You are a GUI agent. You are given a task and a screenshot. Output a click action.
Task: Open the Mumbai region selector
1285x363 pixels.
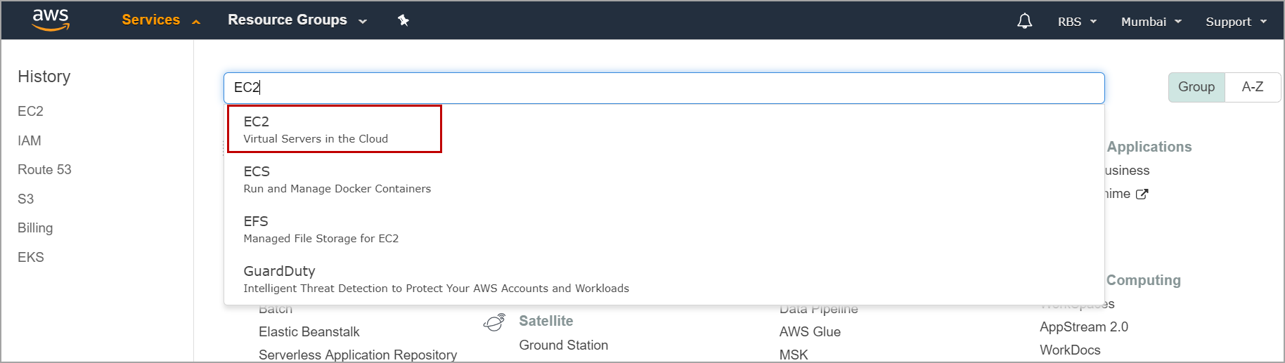(1151, 22)
